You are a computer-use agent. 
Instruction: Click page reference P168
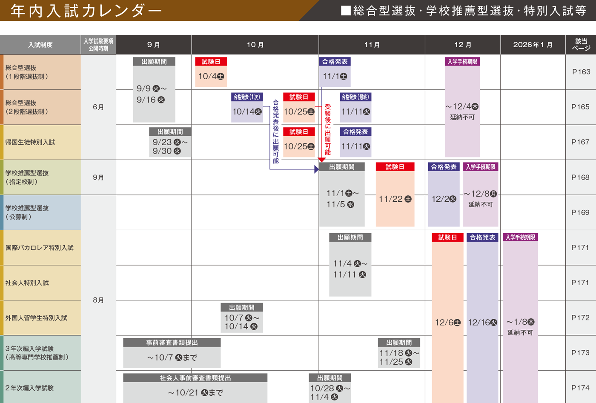coord(581,177)
